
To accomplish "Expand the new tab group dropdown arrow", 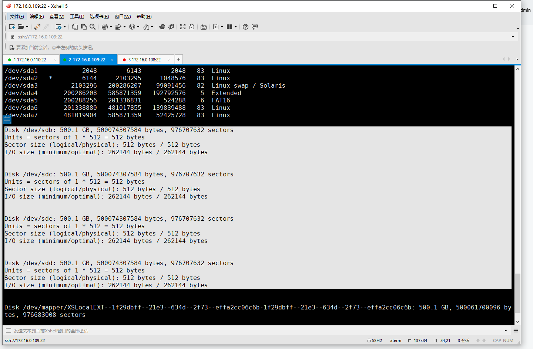I will tap(222, 27).
